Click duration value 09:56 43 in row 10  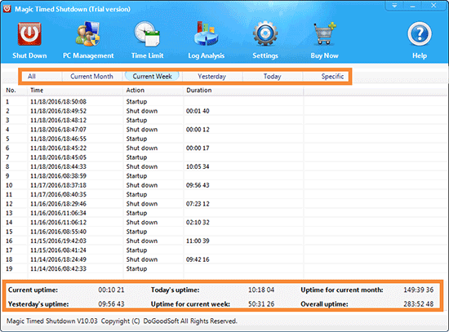(x=198, y=185)
